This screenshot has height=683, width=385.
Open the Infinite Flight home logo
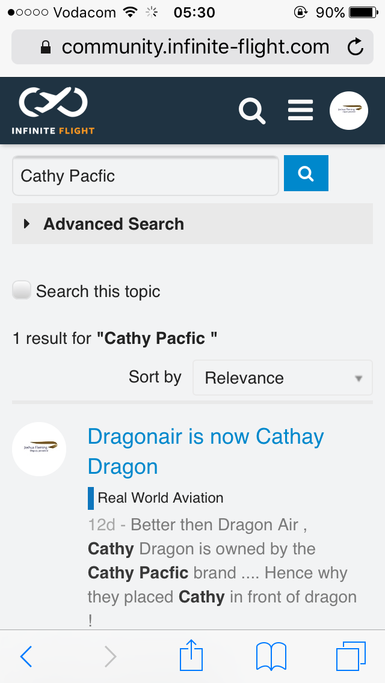click(53, 111)
